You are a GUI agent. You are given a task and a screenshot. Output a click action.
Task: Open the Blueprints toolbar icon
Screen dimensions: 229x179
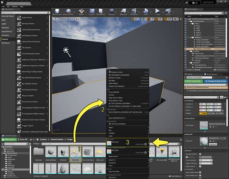[x=123, y=12]
